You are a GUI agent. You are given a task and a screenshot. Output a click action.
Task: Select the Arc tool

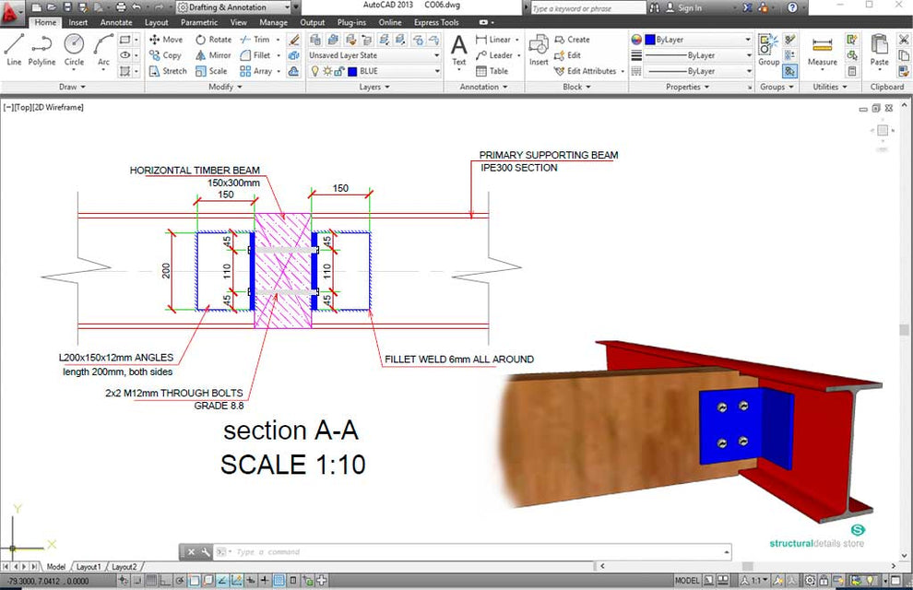[103, 51]
